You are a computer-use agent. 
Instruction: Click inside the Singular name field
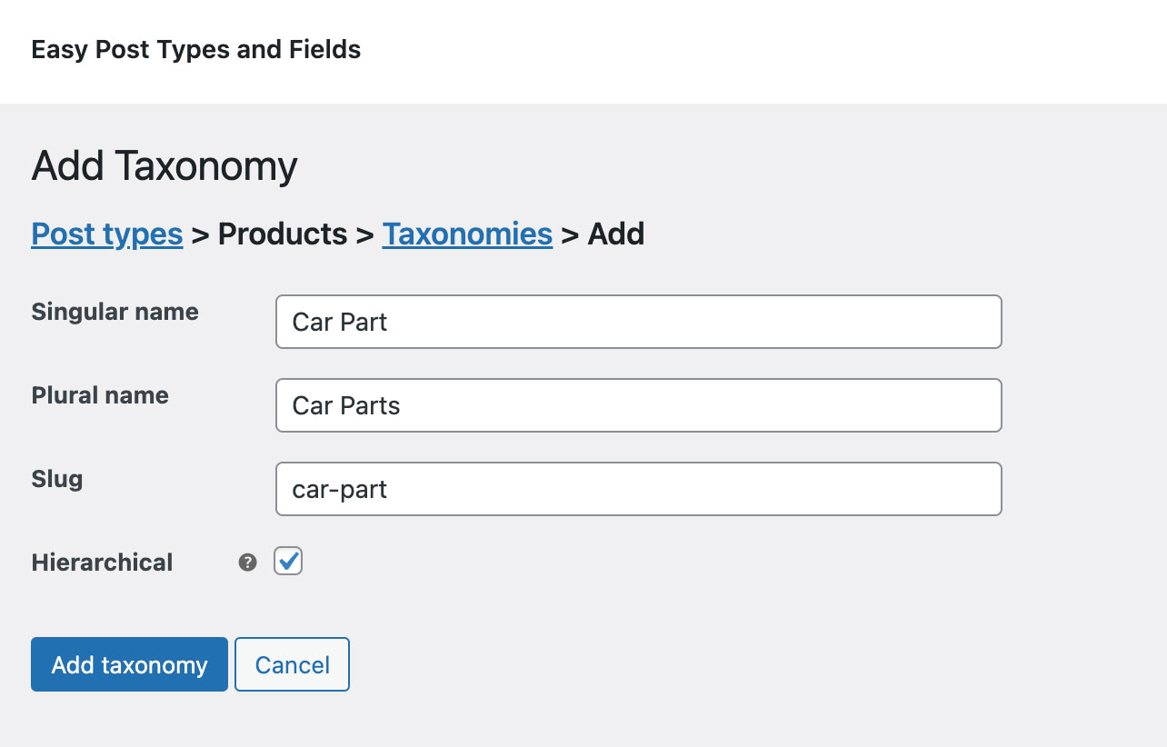click(x=636, y=322)
